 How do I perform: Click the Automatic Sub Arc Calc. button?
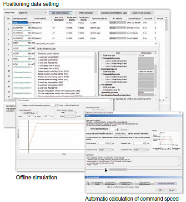click(141, 13)
